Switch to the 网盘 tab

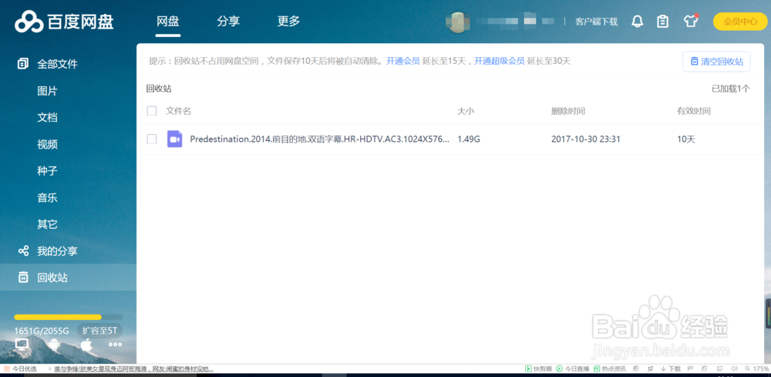(167, 22)
